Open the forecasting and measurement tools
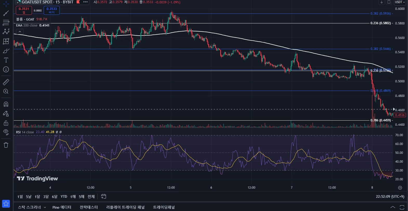This screenshot has height=211, width=408. click(6, 41)
